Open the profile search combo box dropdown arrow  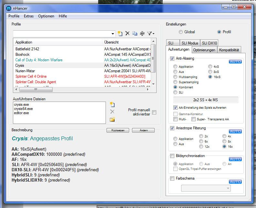pyautogui.click(x=113, y=34)
